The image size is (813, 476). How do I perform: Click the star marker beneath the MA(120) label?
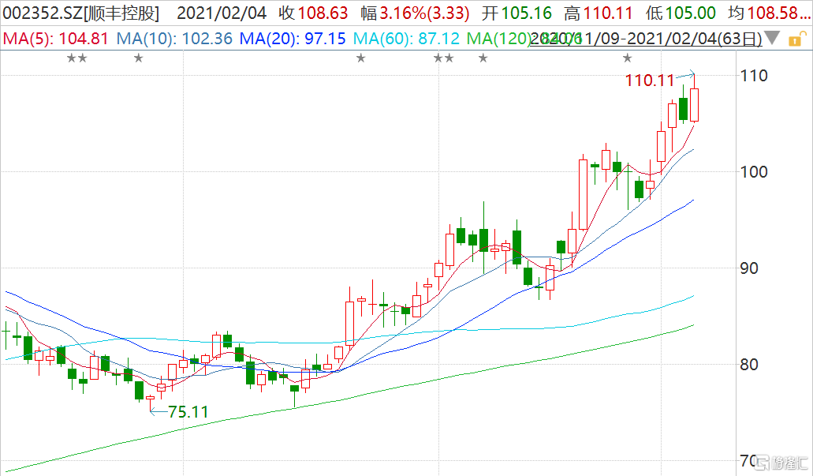(483, 58)
